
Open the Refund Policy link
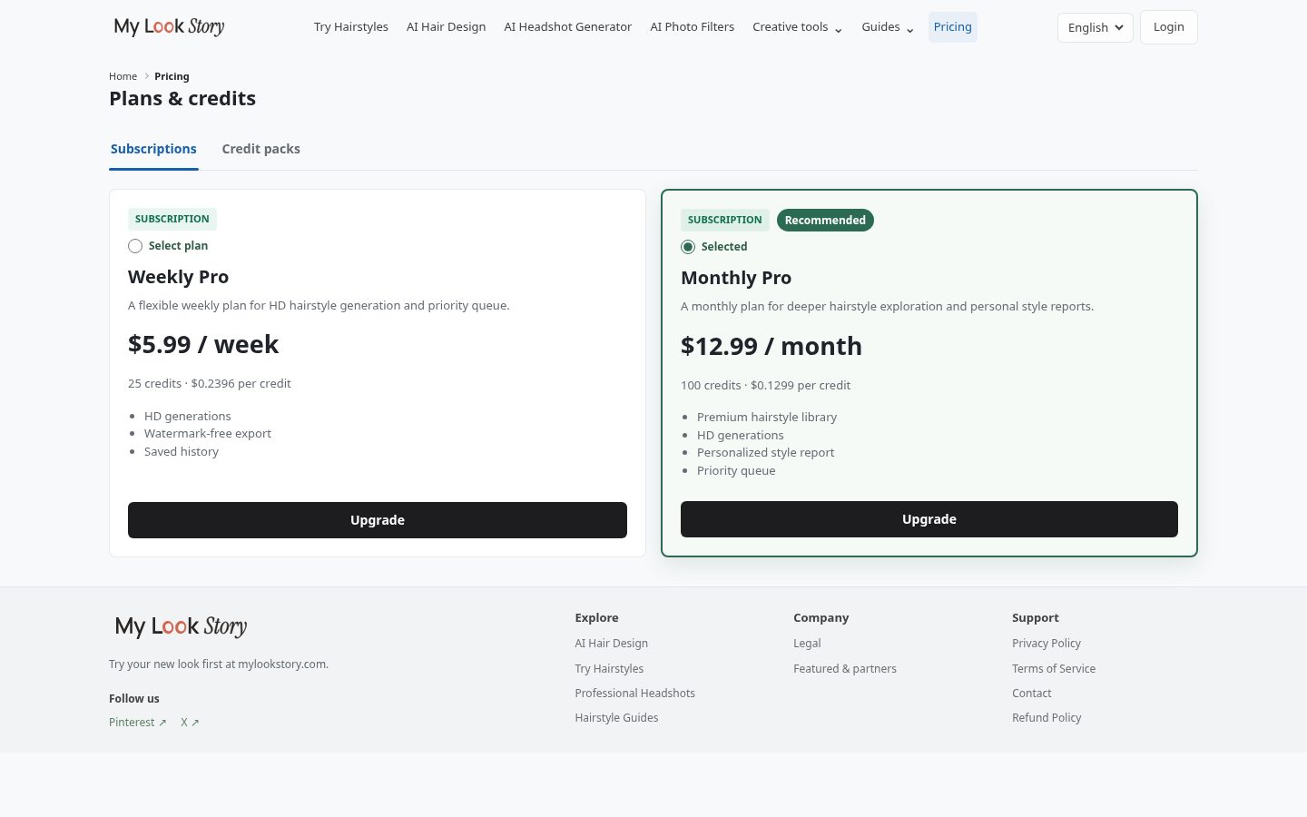pyautogui.click(x=1047, y=718)
